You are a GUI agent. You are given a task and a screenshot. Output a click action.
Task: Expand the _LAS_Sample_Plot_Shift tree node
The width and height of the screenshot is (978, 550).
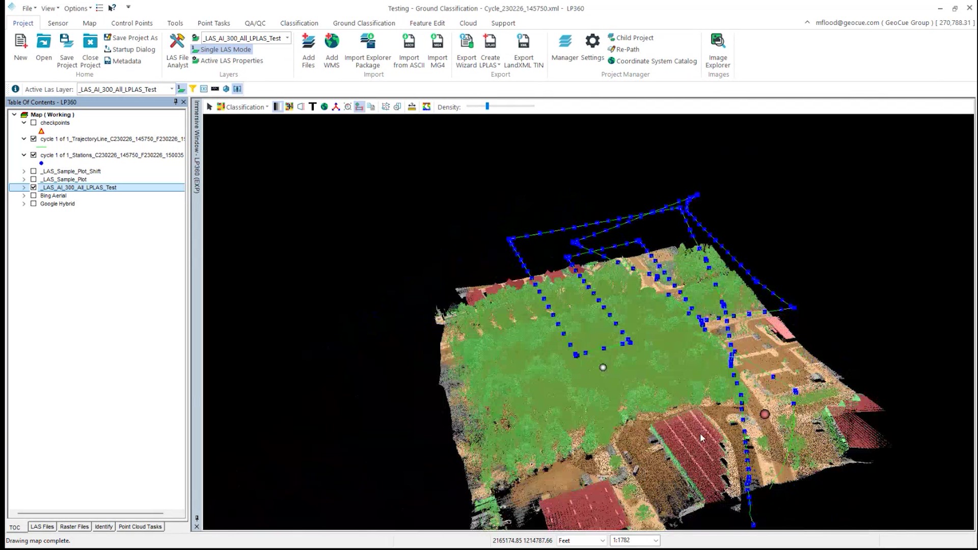pyautogui.click(x=24, y=171)
